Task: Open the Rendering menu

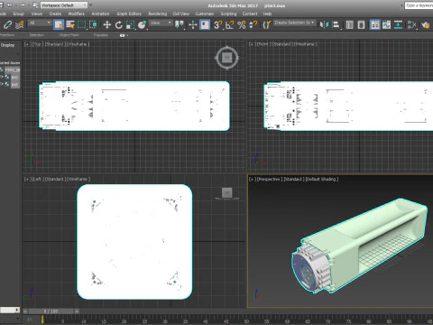Action: (x=157, y=14)
